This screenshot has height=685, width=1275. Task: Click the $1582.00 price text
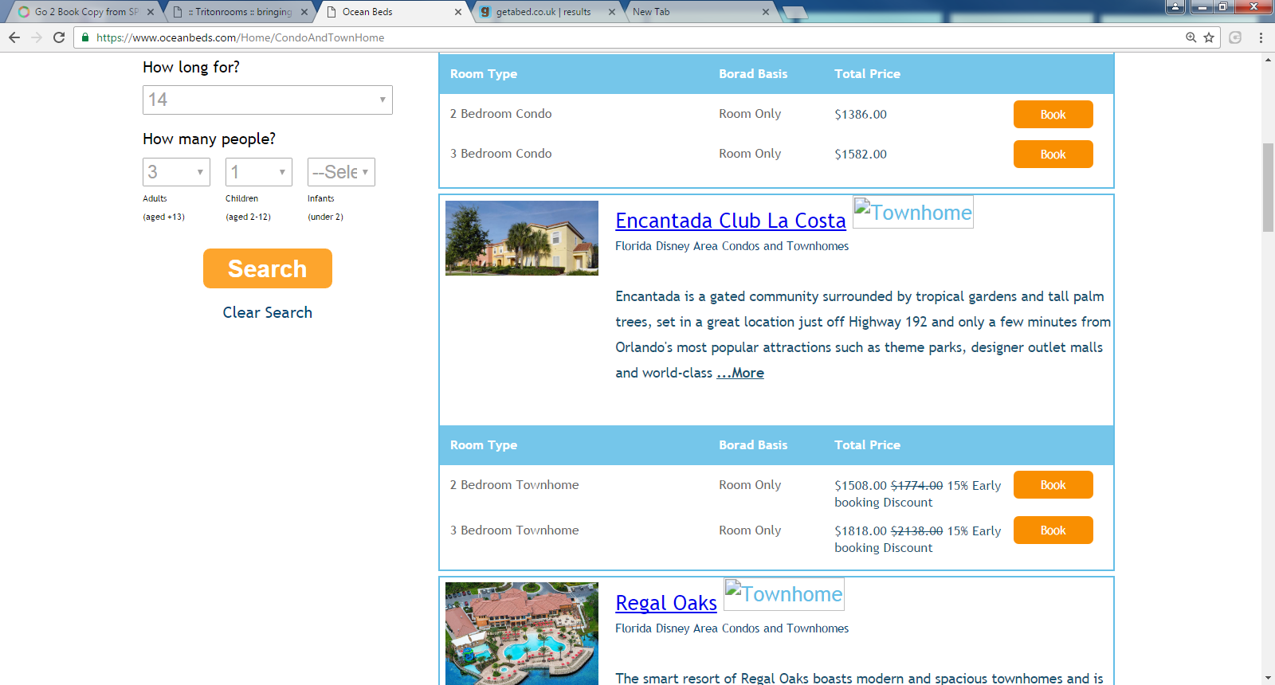pyautogui.click(x=861, y=154)
